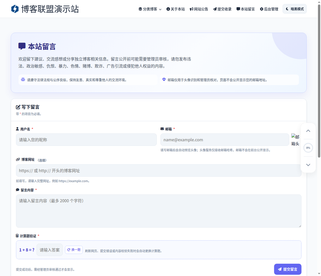The image size is (321, 276).
Task: Click the scroll-to-top up chevron
Action: (x=308, y=131)
